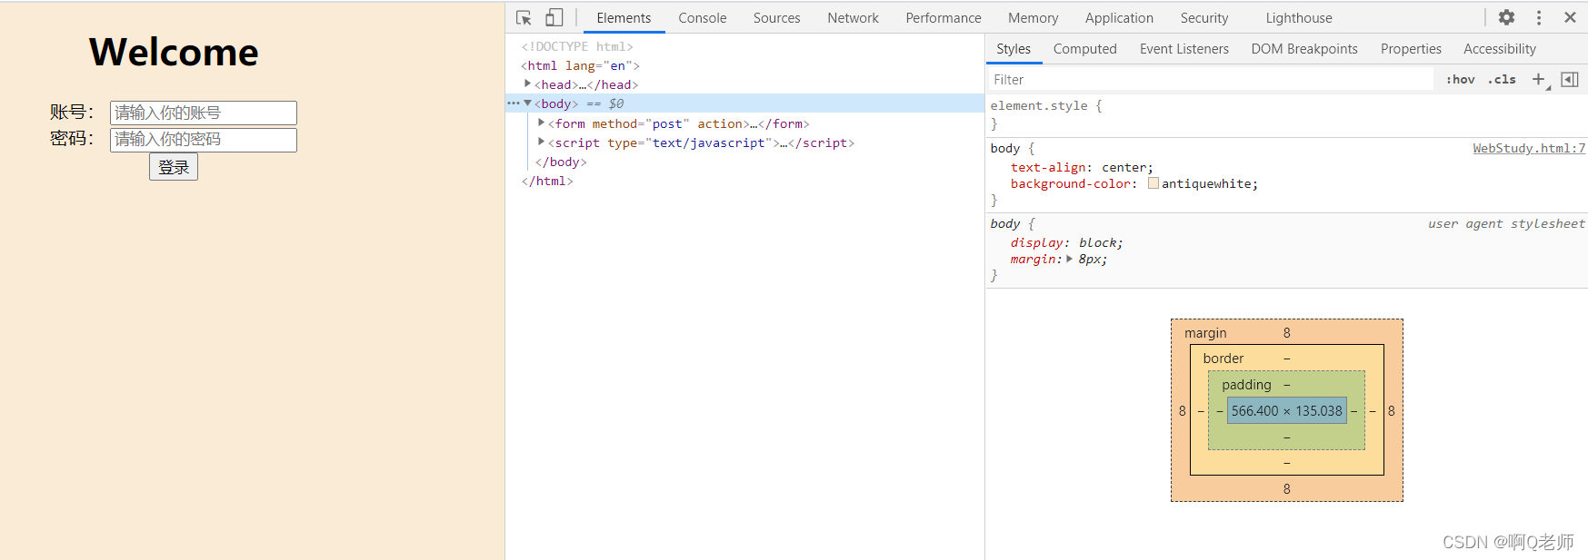Click the box model margin label
Viewport: 1588px width, 560px height.
[x=1205, y=333]
